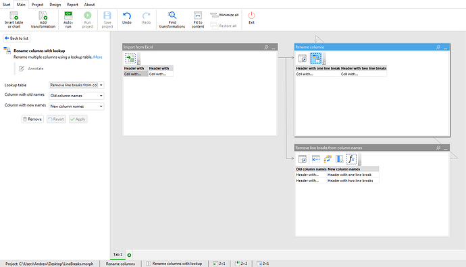This screenshot has height=267, width=466.
Task: Click Minimize all button
Action: [x=224, y=15]
